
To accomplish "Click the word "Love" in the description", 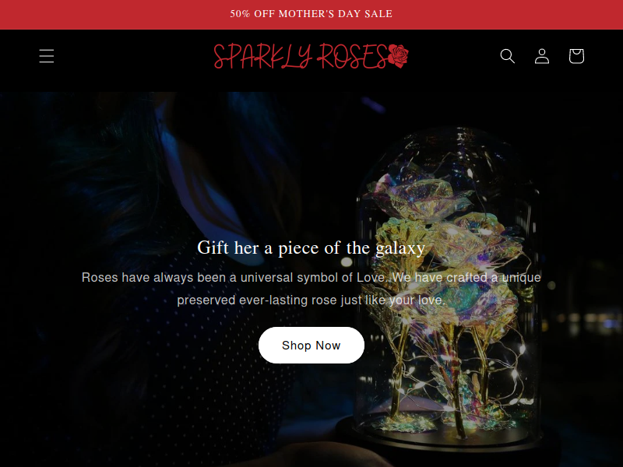I will [371, 277].
